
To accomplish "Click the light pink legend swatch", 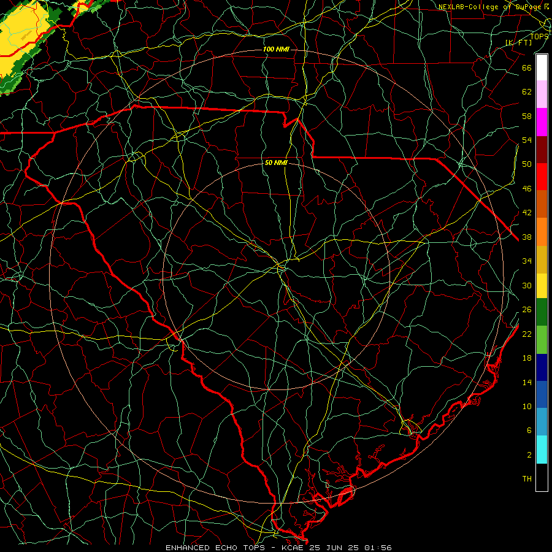I will tap(542, 94).
